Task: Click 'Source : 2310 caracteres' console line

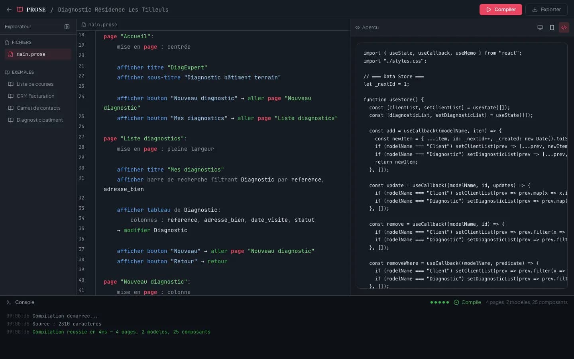Action: (67, 324)
